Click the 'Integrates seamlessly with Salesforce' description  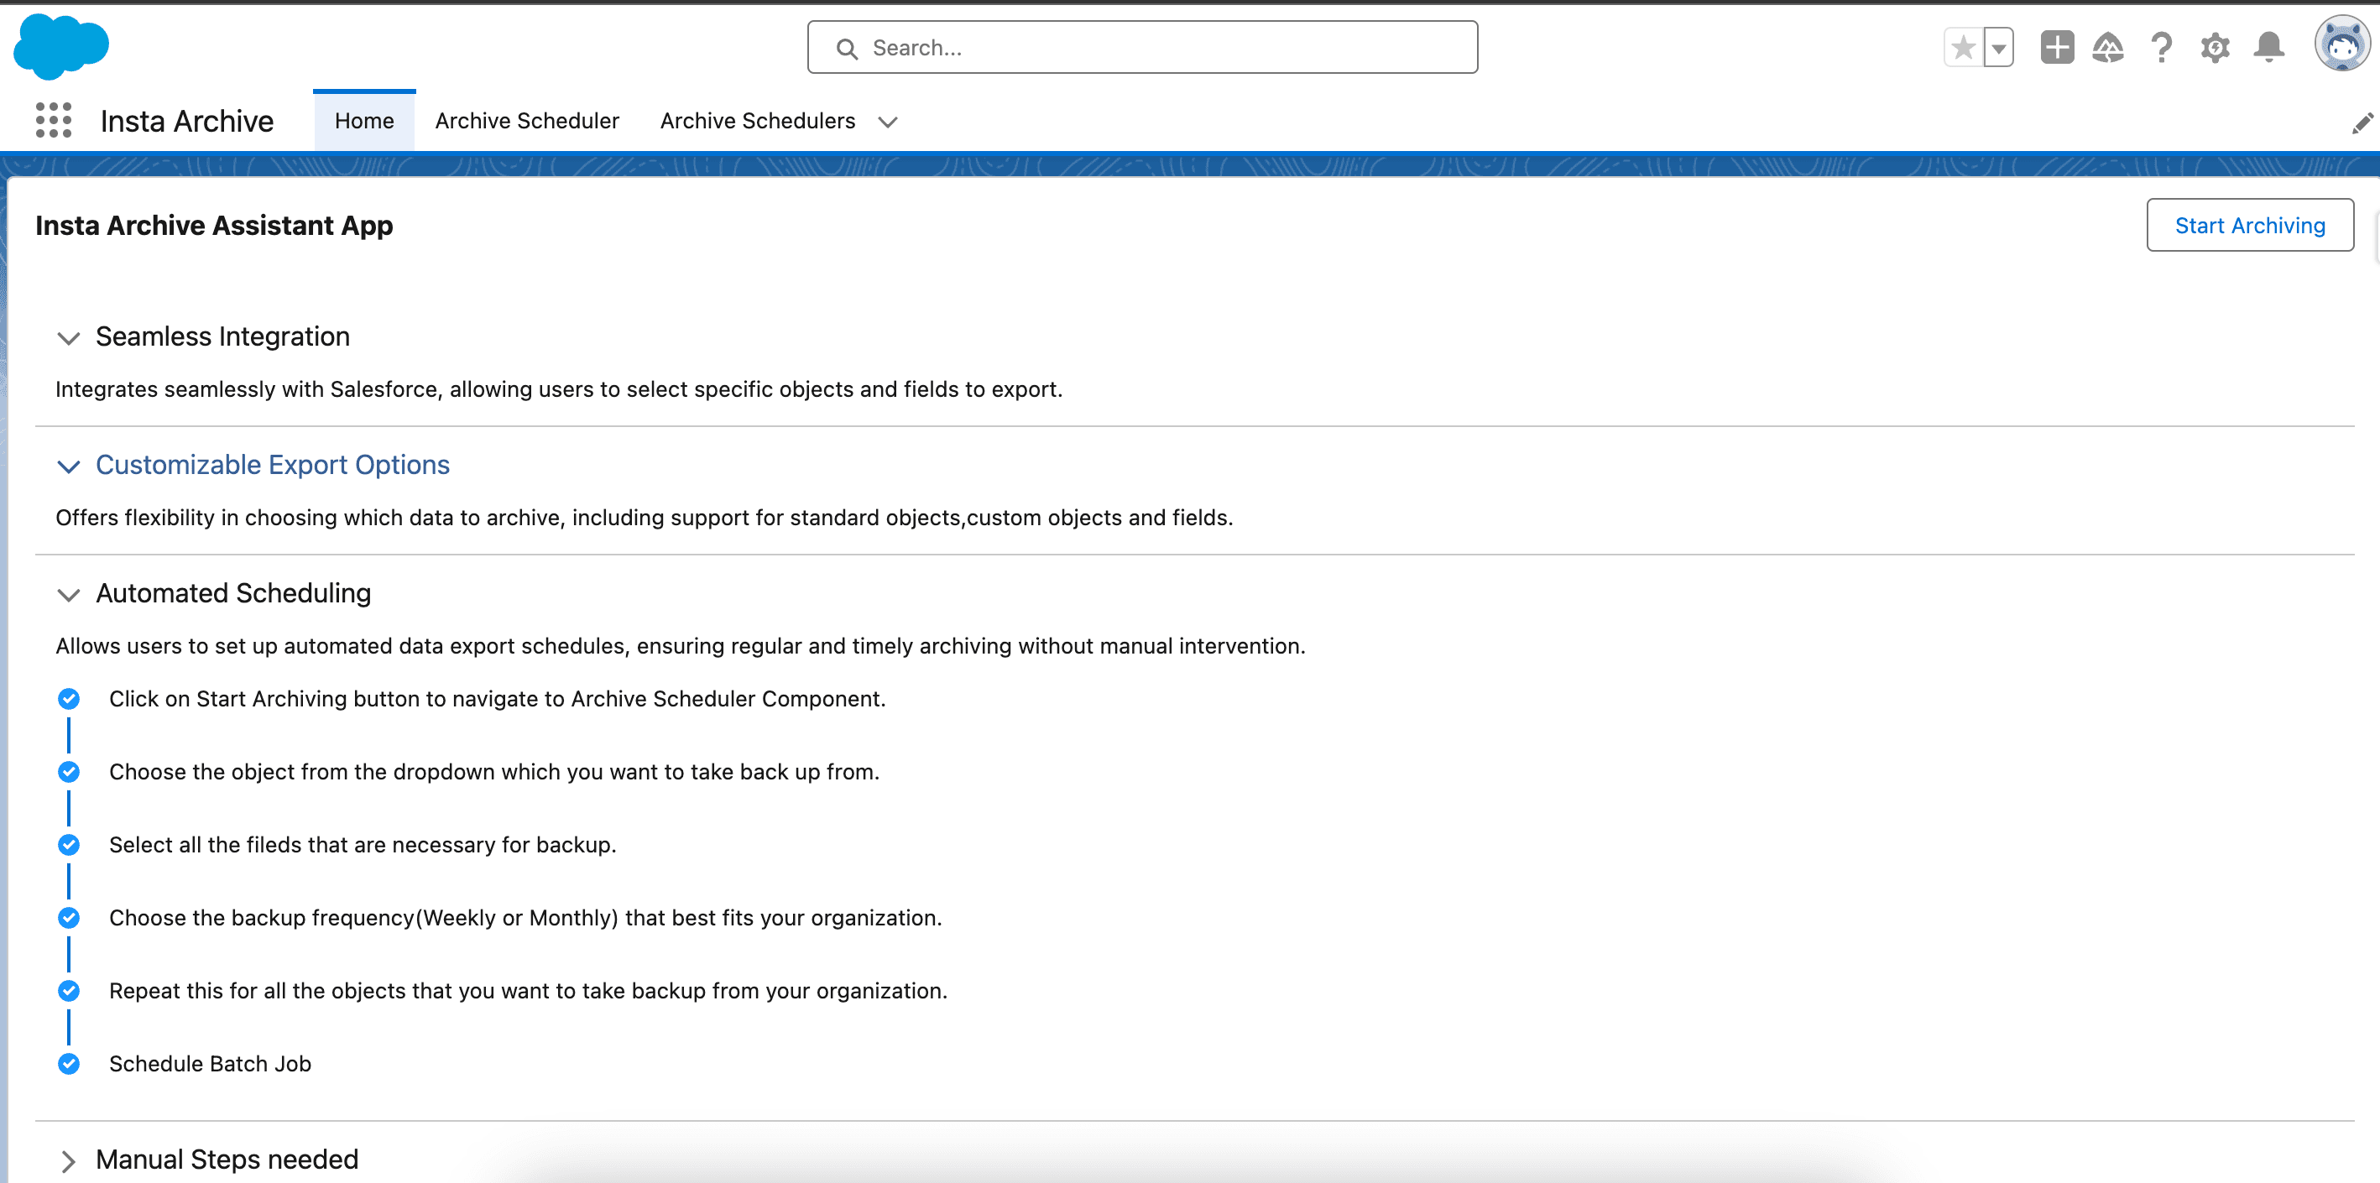[559, 389]
